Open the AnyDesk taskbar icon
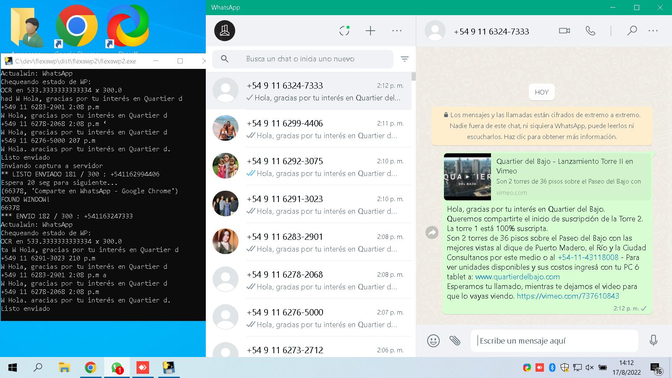The width and height of the screenshot is (672, 378). point(143,368)
